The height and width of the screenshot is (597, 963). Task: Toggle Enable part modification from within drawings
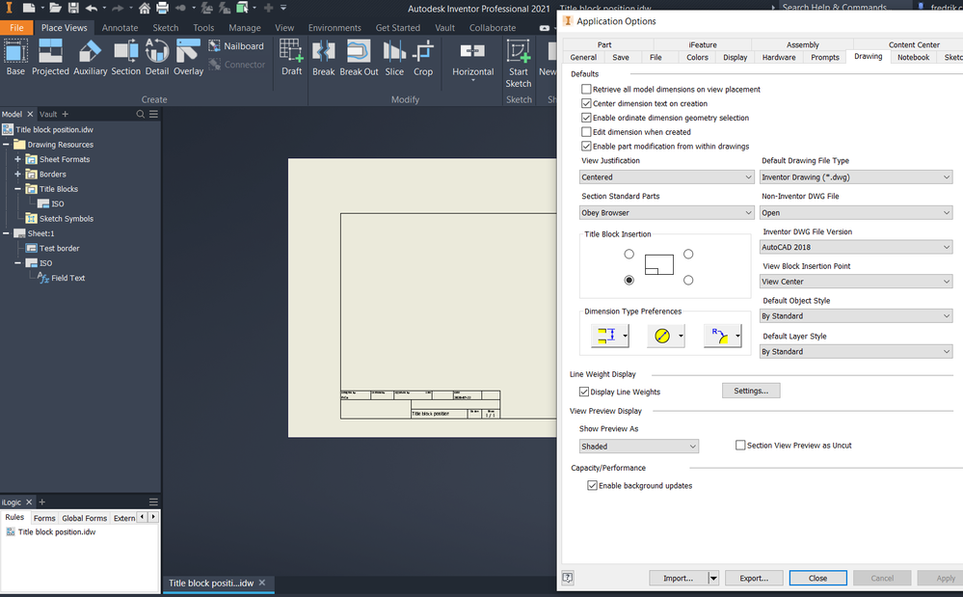click(586, 147)
